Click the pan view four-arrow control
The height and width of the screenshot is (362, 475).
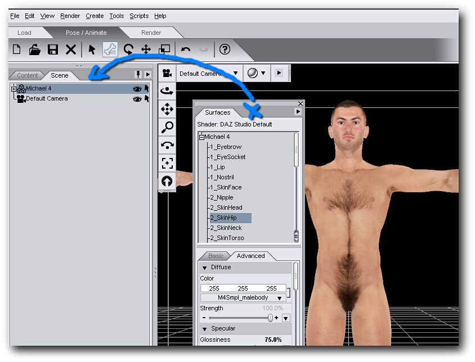(x=167, y=109)
